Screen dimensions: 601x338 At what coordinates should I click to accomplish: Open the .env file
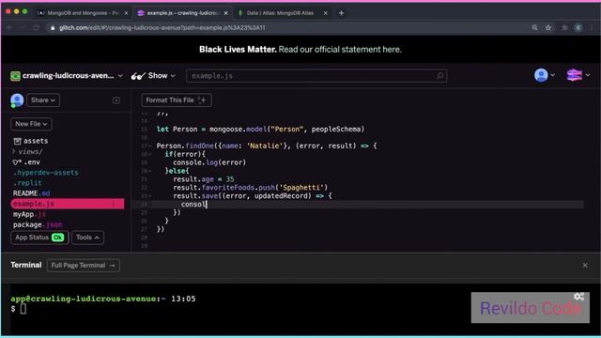pyautogui.click(x=27, y=162)
